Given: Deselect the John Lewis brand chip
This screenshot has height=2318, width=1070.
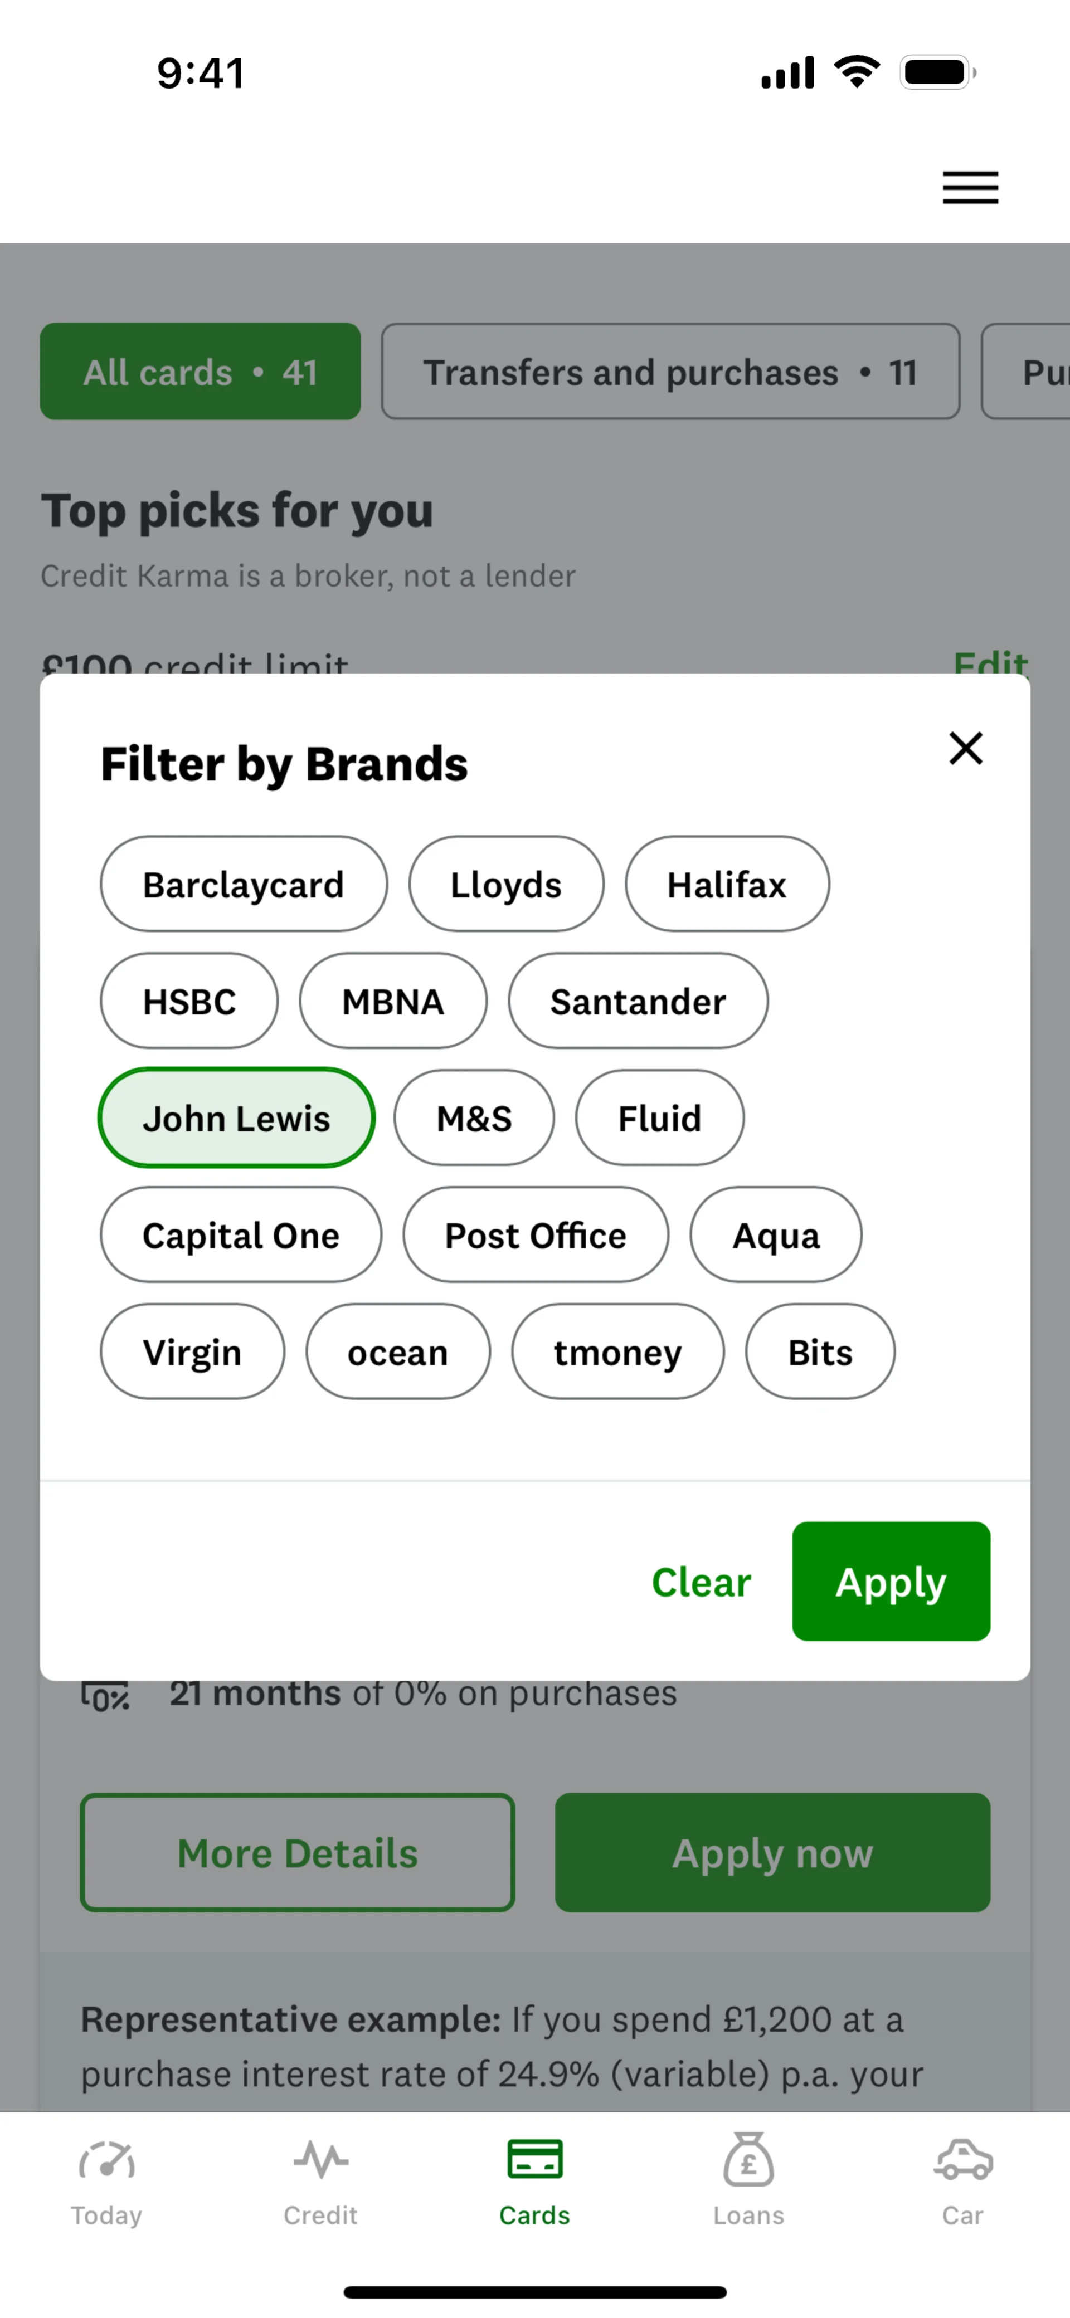Looking at the screenshot, I should (x=236, y=1117).
